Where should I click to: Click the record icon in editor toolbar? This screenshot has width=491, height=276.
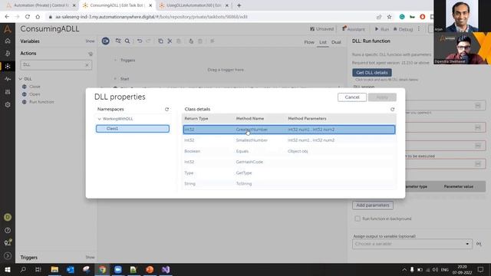[x=106, y=41]
